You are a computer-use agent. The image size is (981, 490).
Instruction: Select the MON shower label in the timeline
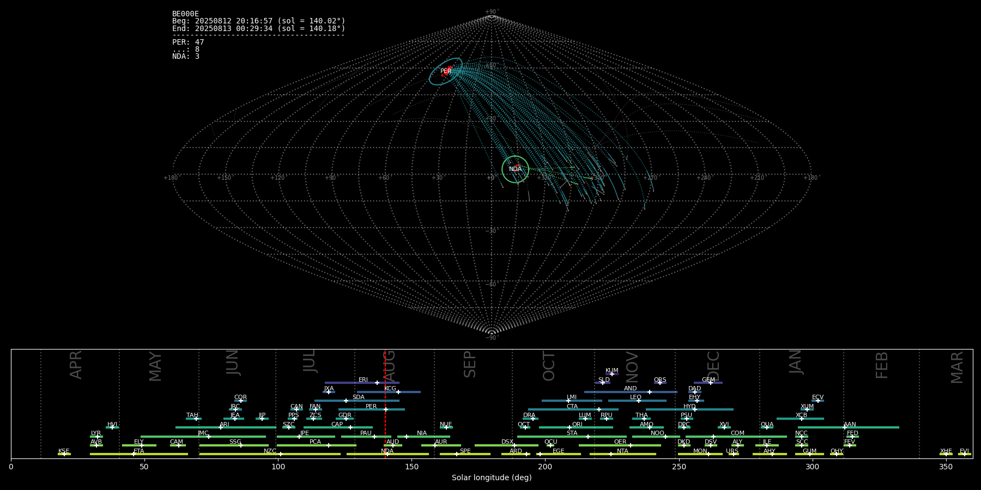(700, 451)
